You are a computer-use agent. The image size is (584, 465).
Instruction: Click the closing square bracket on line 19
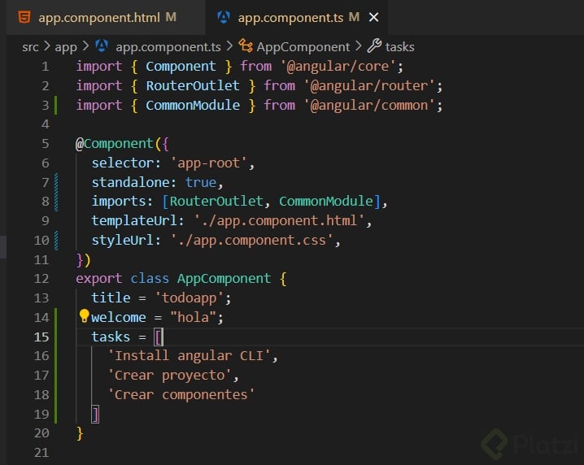pyautogui.click(x=95, y=415)
